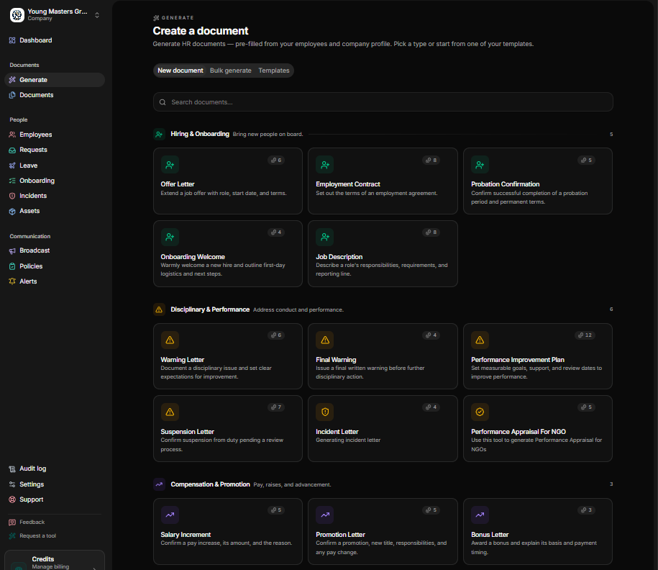The height and width of the screenshot is (570, 658).
Task: Open the Performance Improvement Plan card
Action: click(538, 356)
